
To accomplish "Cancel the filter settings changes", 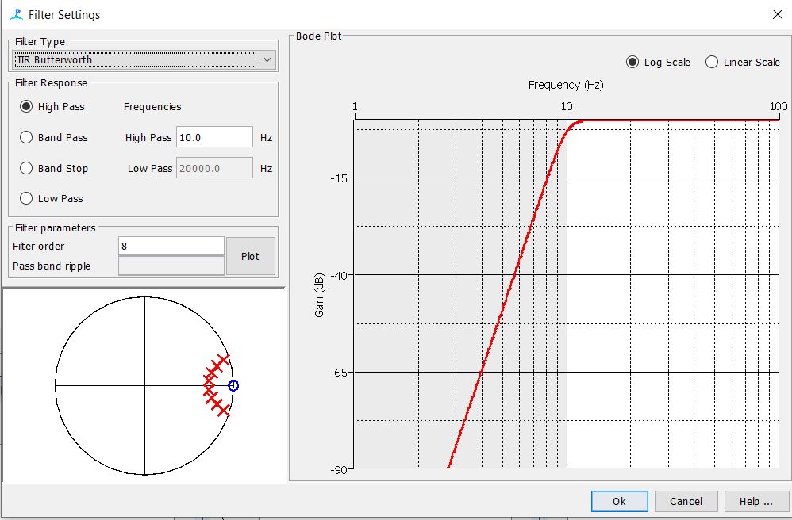I will click(686, 501).
